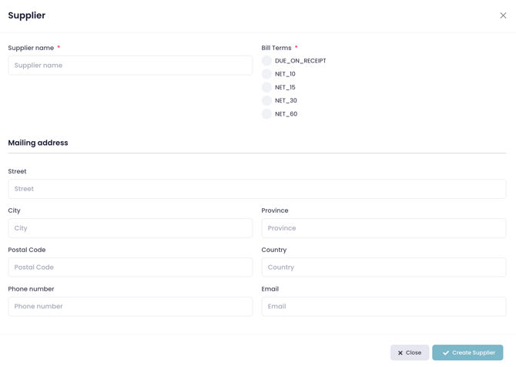Click the Province input field
The image size is (516, 367).
(384, 228)
